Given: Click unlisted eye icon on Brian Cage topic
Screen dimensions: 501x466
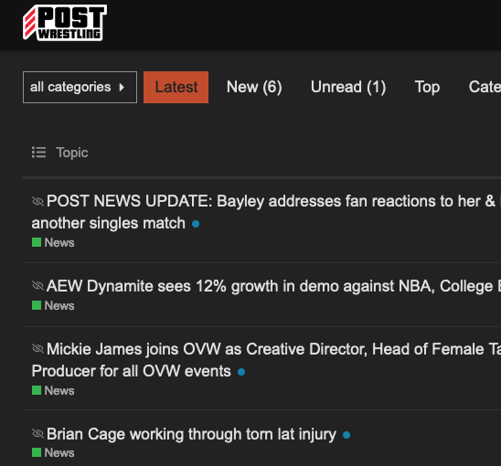Looking at the screenshot, I should (x=37, y=433).
